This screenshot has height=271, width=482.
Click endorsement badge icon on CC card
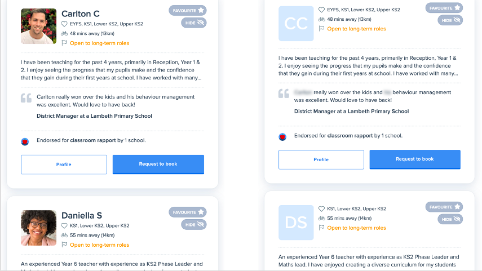coord(282,137)
